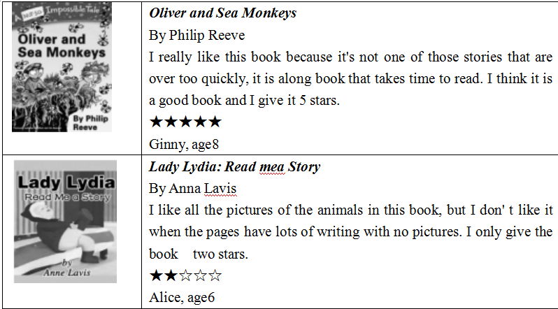558x309 pixels.
Task: Click the third empty star in Lydia rating
Action: point(185,275)
